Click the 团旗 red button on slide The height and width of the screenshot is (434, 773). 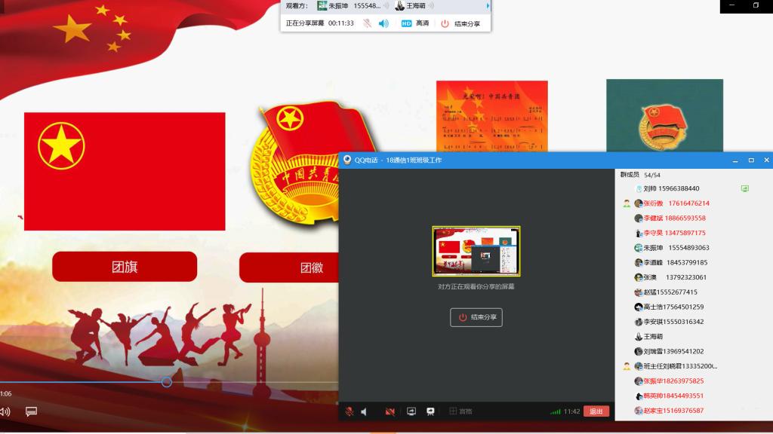pyautogui.click(x=125, y=267)
